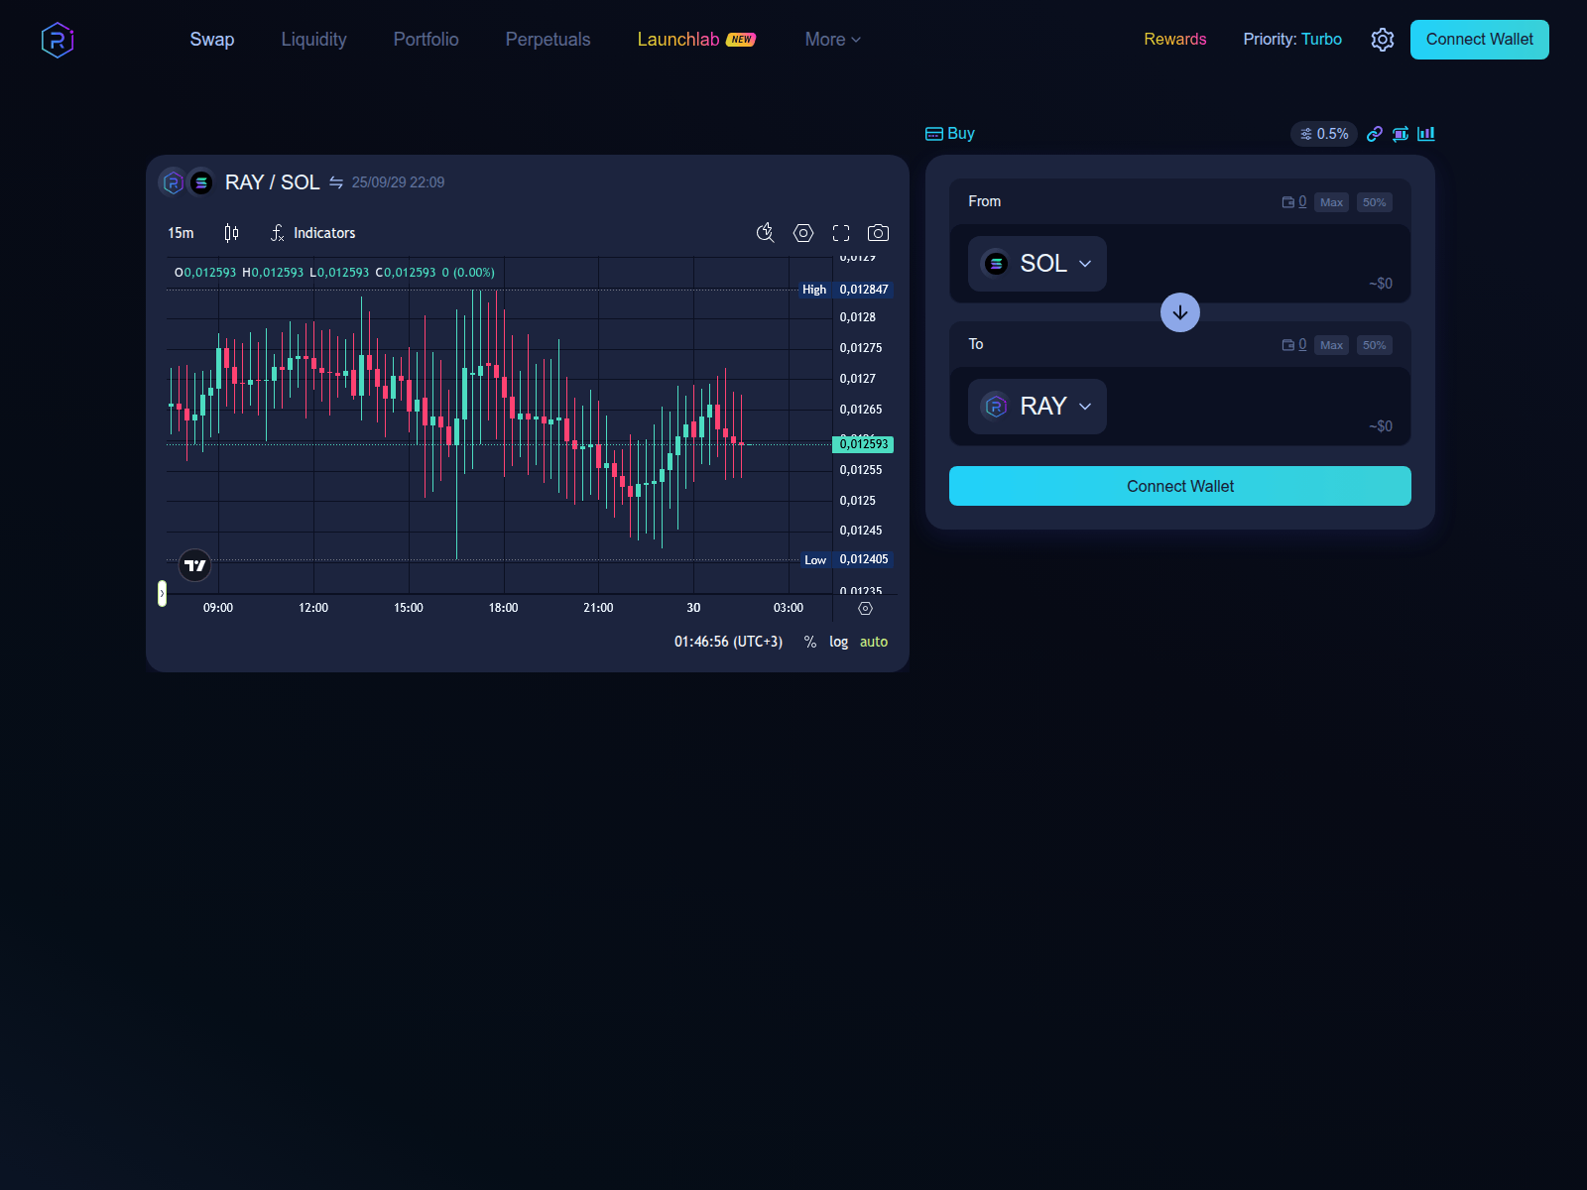This screenshot has width=1587, height=1190.
Task: Open the wallet link icon near Buy
Action: (x=1376, y=133)
